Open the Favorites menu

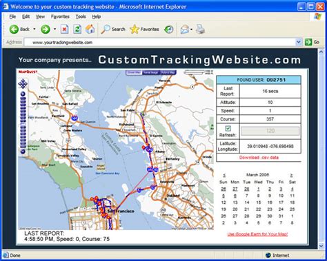(x=60, y=17)
